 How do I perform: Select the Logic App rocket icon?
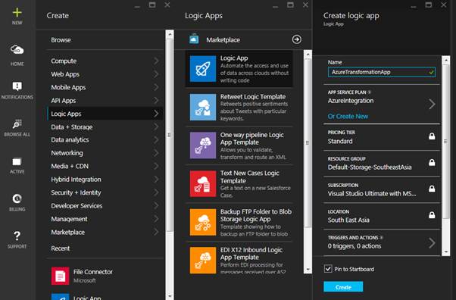pos(203,69)
